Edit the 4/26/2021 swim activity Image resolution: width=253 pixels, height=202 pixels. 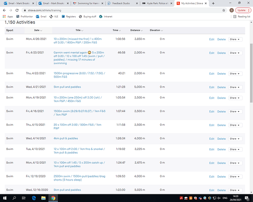(x=212, y=39)
